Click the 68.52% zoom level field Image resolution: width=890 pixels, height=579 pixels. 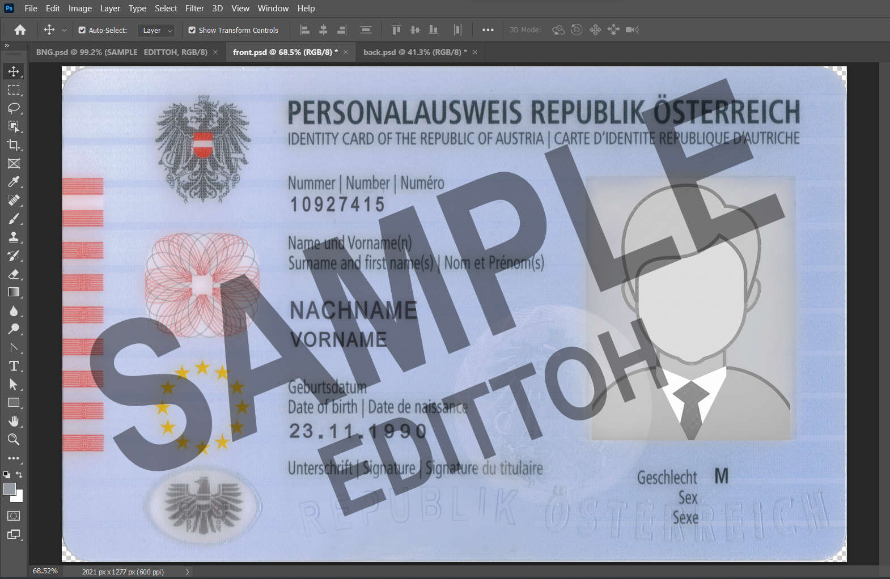[45, 571]
